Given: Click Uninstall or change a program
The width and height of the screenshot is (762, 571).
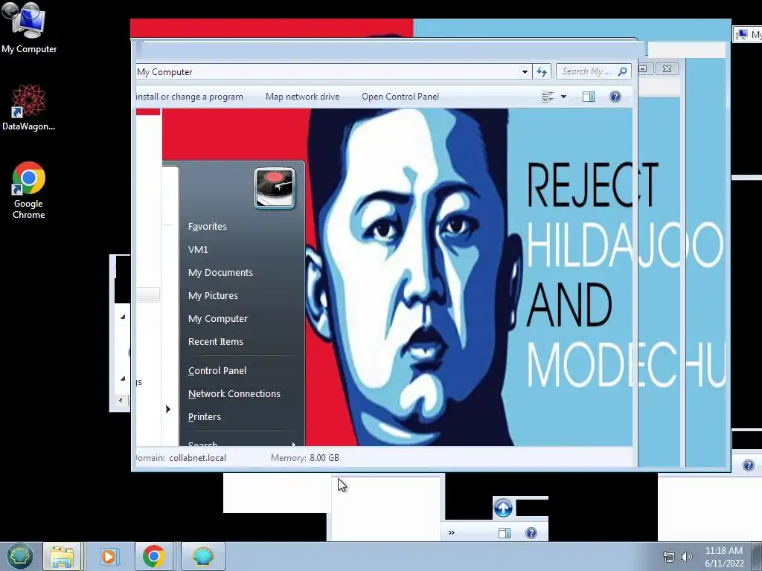Looking at the screenshot, I should tap(190, 97).
